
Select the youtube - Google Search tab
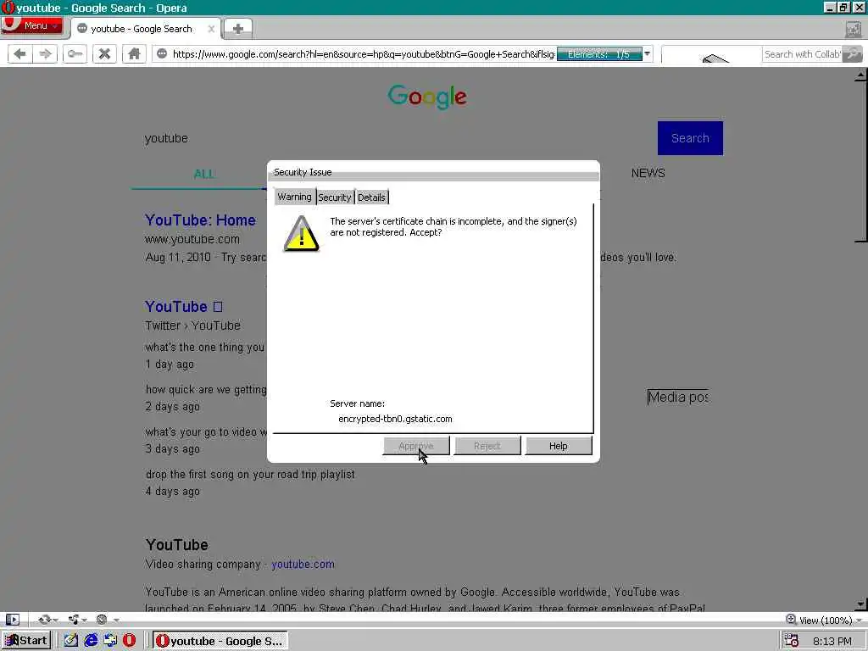point(142,29)
